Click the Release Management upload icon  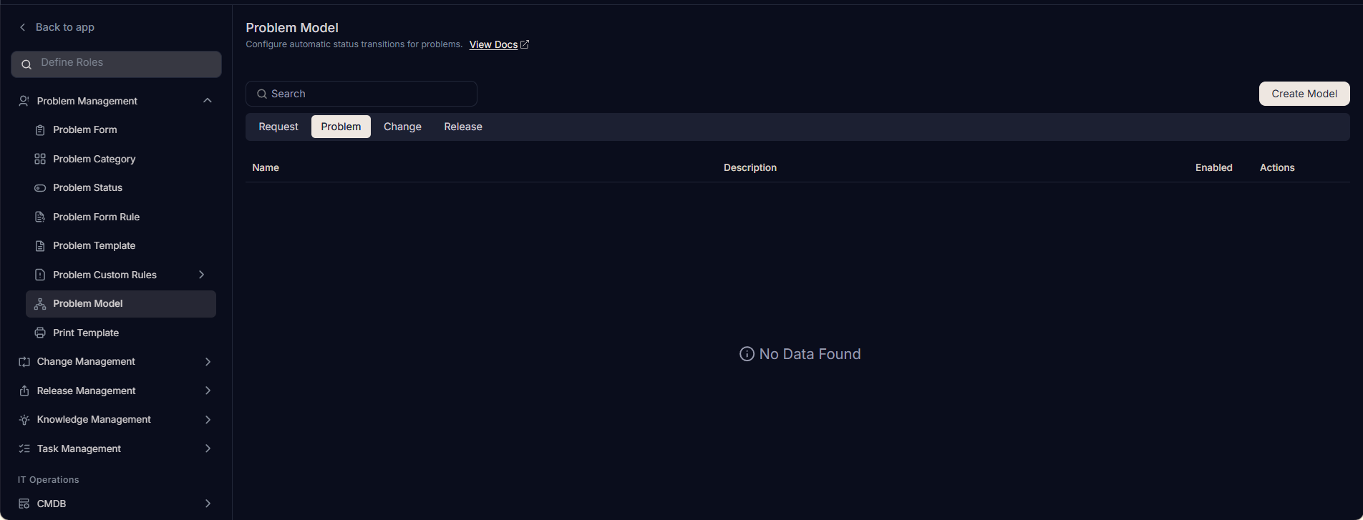[x=24, y=391]
